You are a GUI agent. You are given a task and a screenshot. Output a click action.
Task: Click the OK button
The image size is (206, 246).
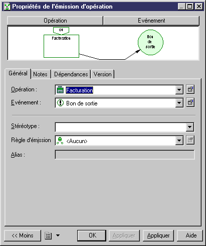(92, 235)
